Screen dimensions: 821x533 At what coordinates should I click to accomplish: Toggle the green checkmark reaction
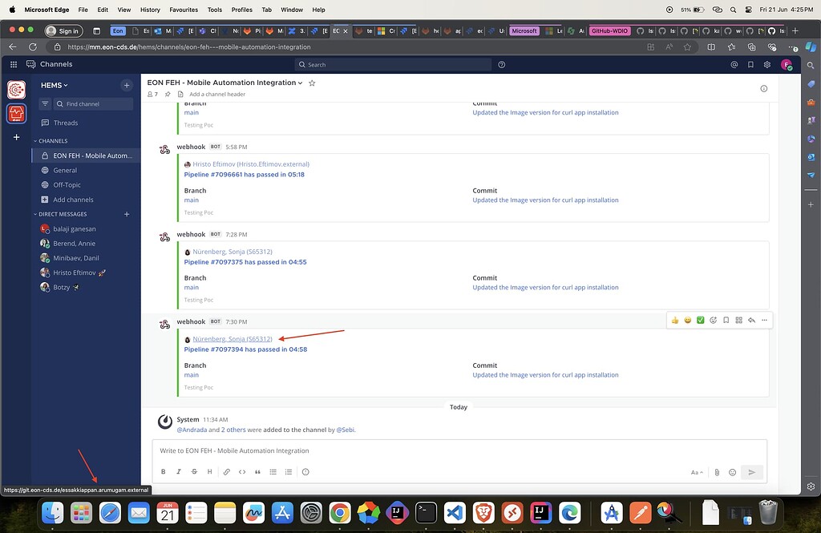click(700, 320)
